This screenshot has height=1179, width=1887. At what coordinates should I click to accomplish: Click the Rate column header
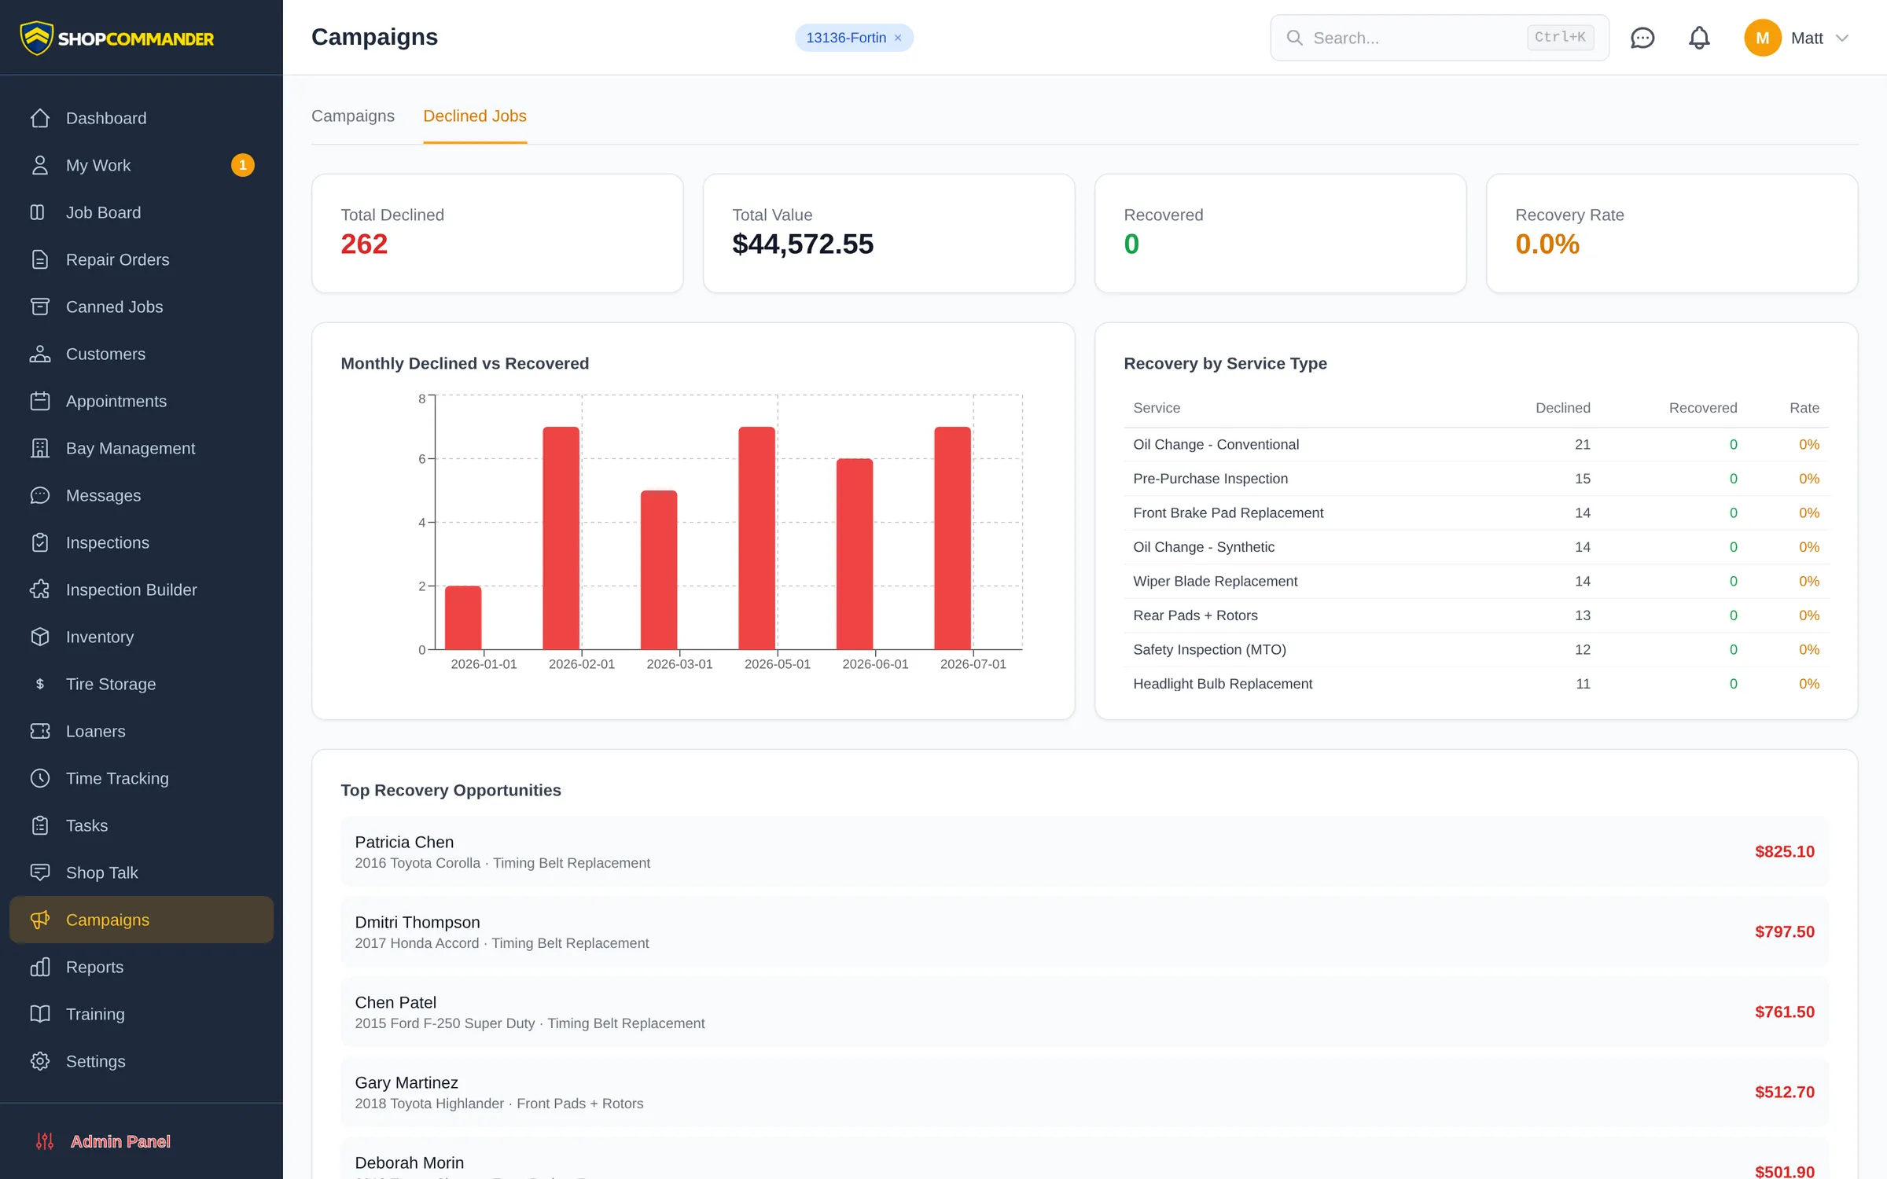click(x=1804, y=408)
